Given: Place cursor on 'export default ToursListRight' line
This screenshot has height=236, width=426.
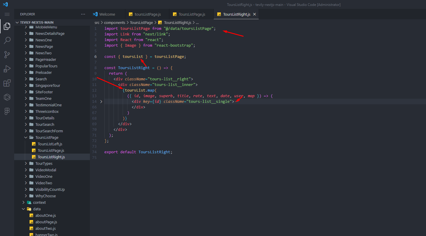Looking at the screenshot, I should pyautogui.click(x=138, y=152).
